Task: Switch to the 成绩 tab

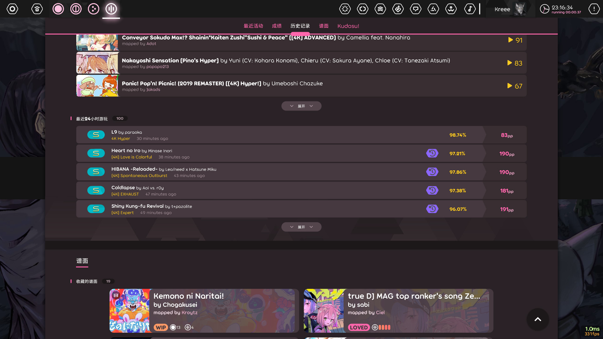Action: tap(277, 26)
